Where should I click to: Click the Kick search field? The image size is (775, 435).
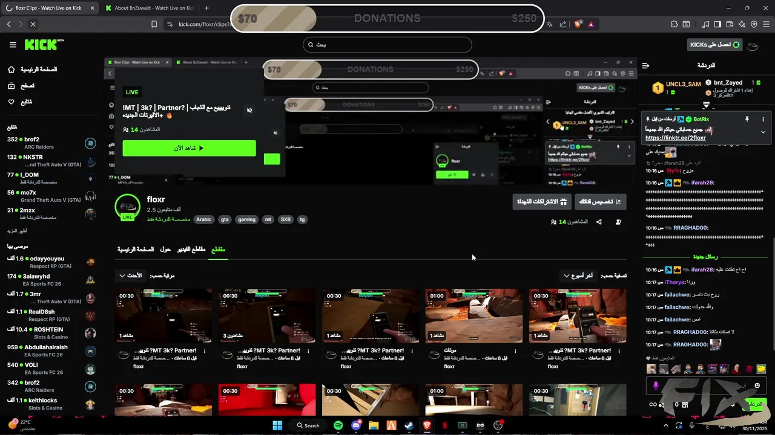pos(387,45)
